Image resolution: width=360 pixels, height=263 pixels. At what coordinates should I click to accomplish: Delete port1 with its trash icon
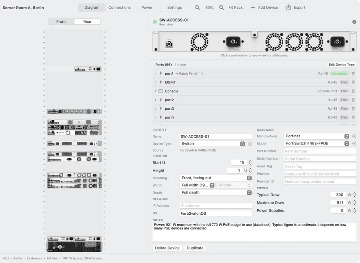click(x=353, y=73)
